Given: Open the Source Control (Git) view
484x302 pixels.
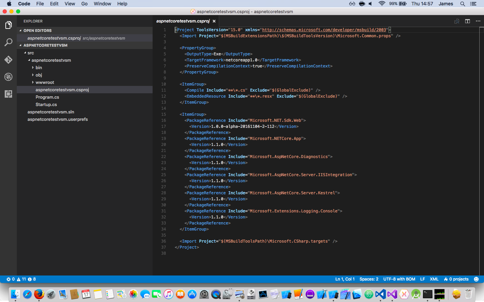Looking at the screenshot, I should coord(8,60).
